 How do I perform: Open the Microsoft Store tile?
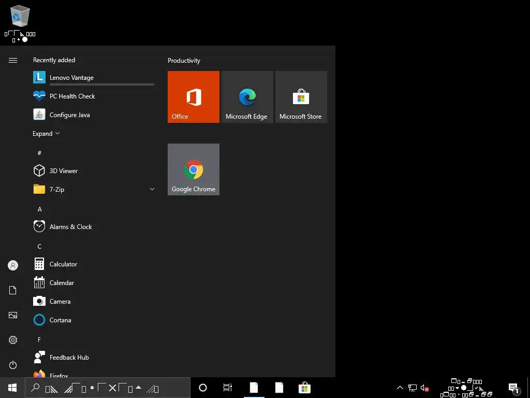pyautogui.click(x=301, y=97)
